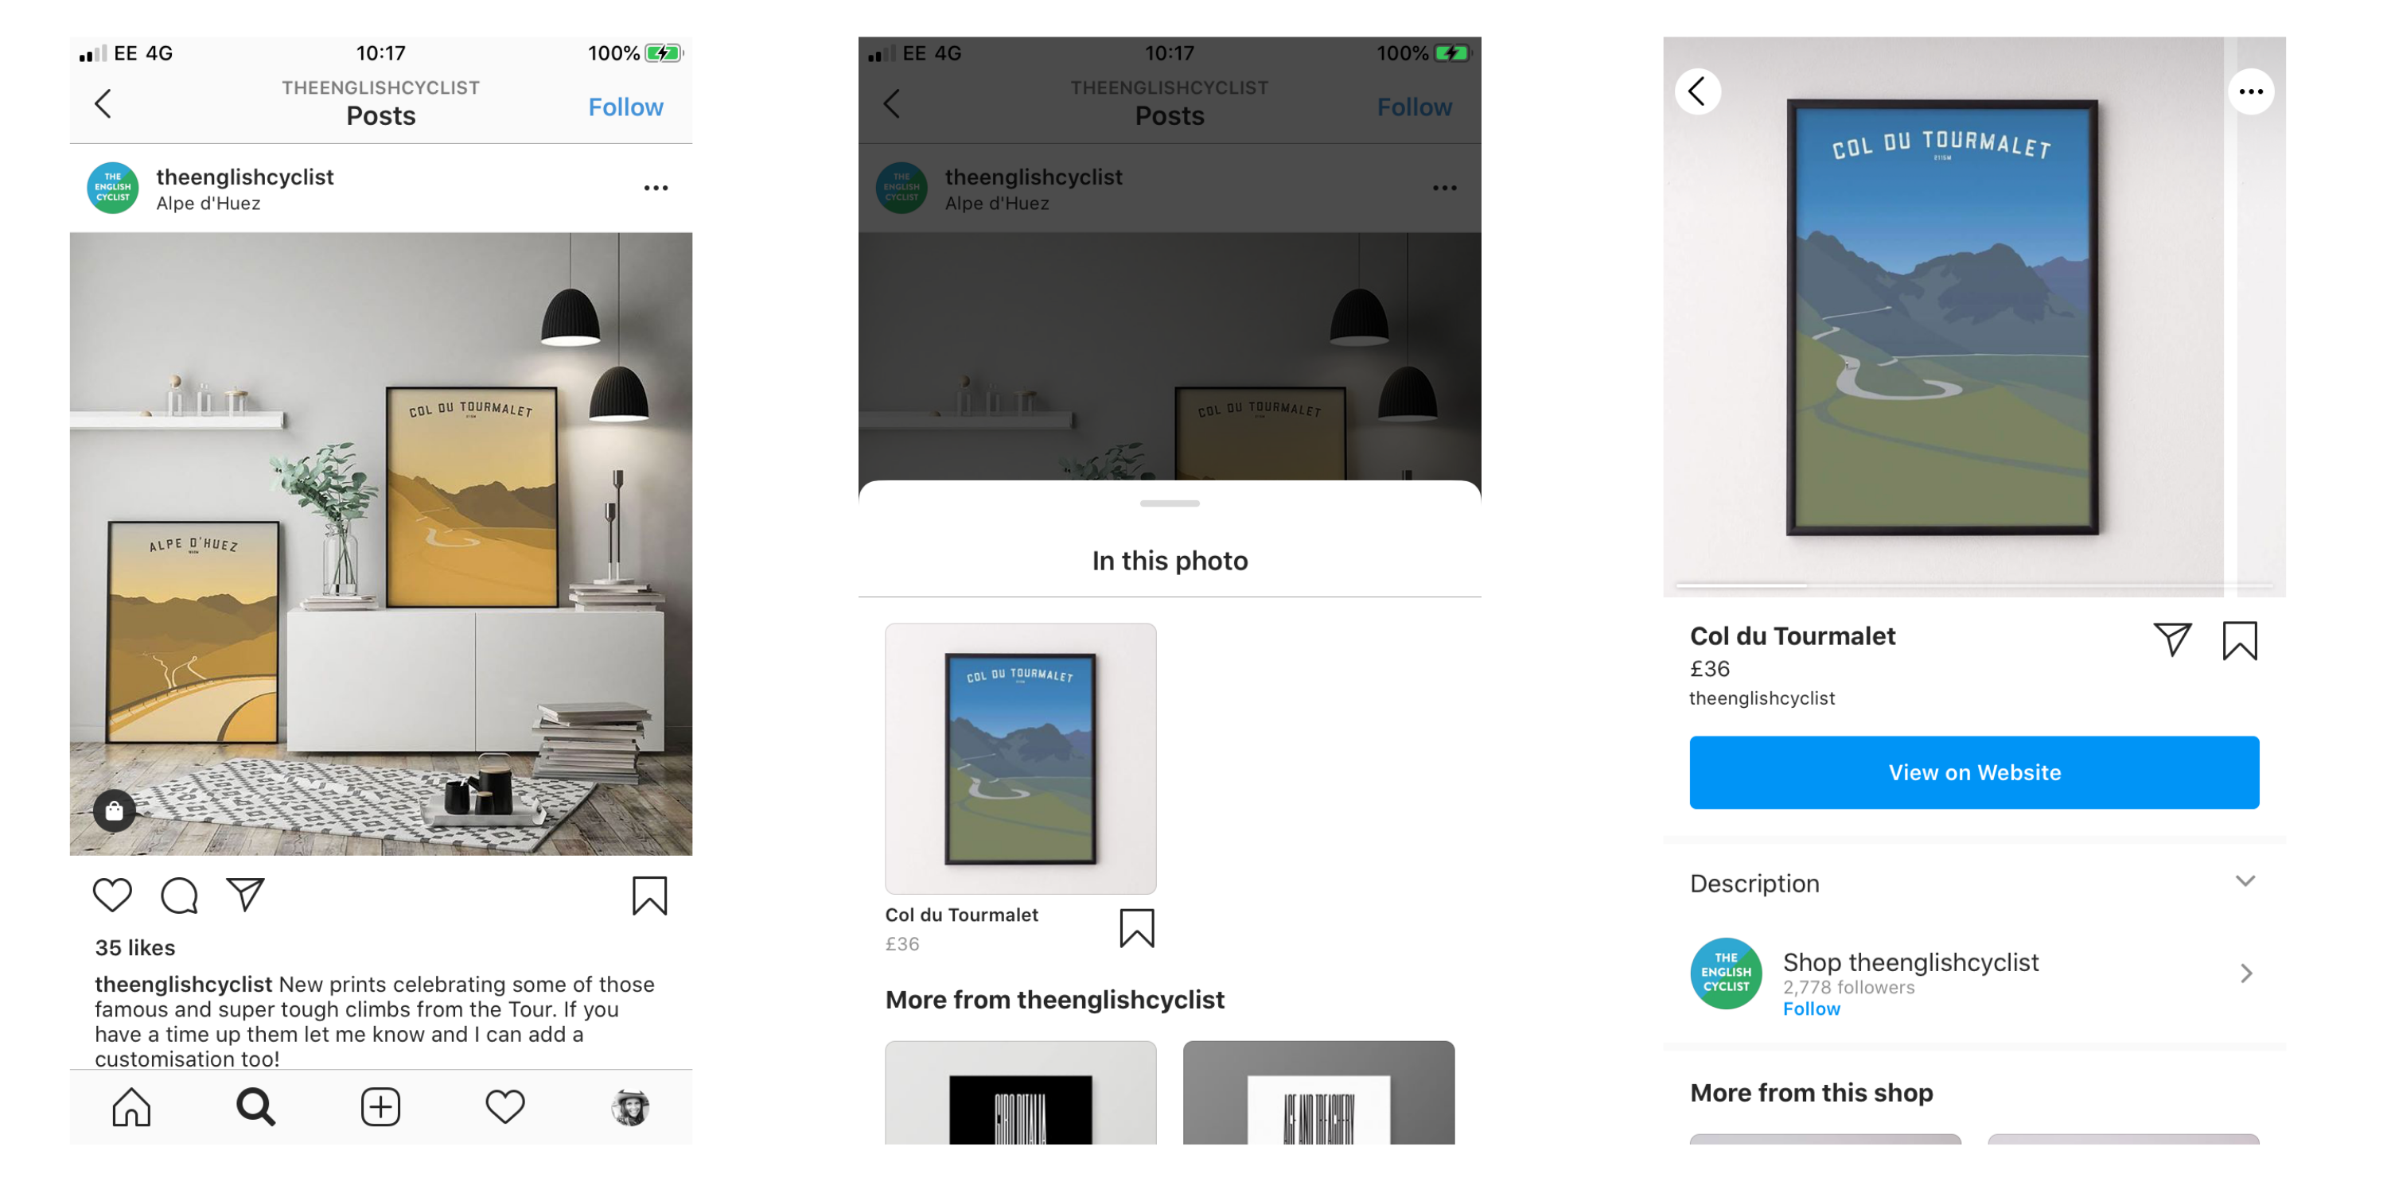
Task: Open the search tab magnifier icon
Action: coord(255,1107)
